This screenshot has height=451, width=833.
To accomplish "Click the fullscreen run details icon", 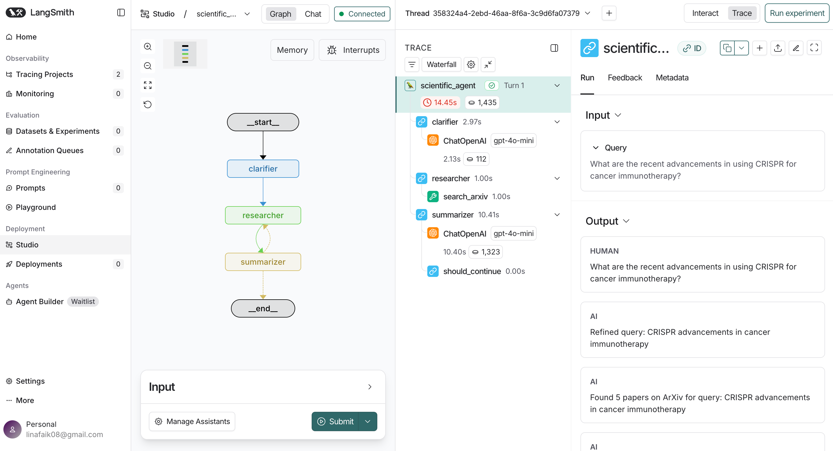I will (814, 48).
